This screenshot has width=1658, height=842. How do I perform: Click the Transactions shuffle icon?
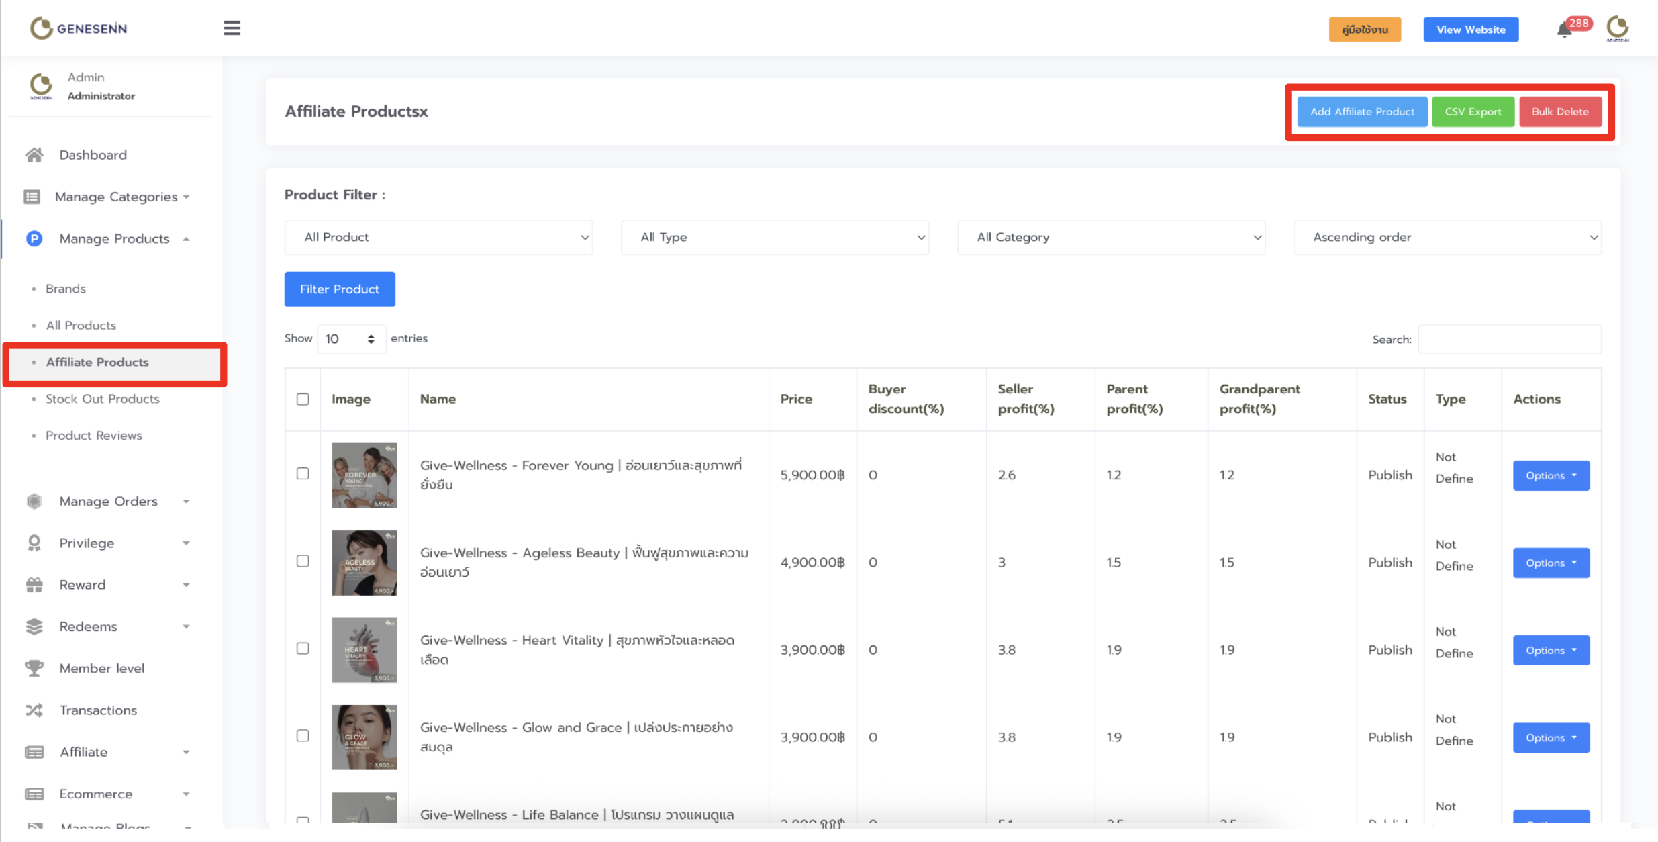(34, 710)
